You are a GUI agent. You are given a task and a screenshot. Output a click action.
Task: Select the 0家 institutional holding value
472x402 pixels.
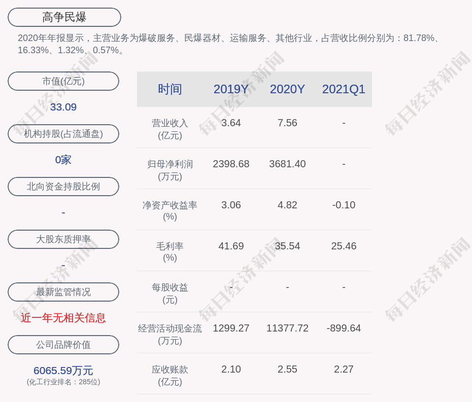point(63,160)
